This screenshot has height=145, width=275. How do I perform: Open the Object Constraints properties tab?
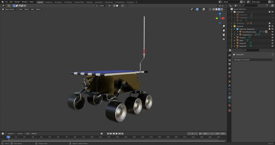(x=230, y=97)
